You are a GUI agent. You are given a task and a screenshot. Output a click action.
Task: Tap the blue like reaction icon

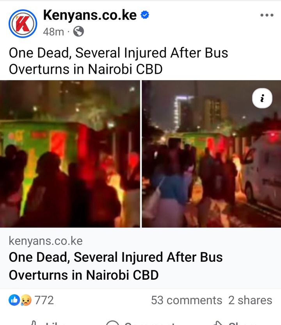click(x=14, y=300)
